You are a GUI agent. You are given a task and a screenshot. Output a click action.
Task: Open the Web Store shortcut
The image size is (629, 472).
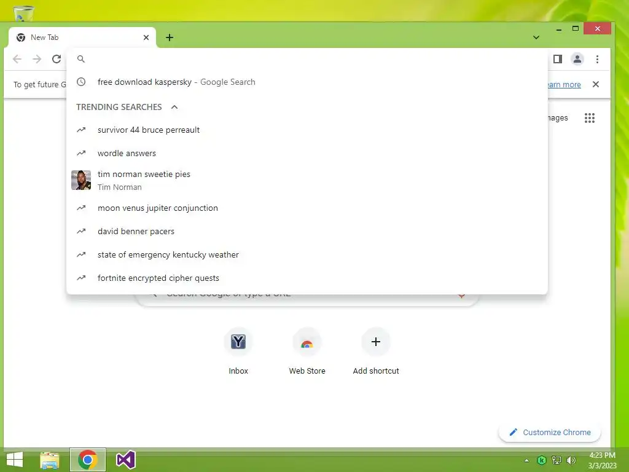[x=307, y=352]
